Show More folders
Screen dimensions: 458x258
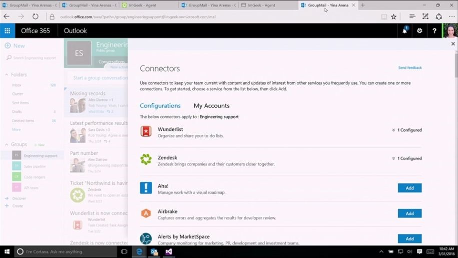(17, 129)
